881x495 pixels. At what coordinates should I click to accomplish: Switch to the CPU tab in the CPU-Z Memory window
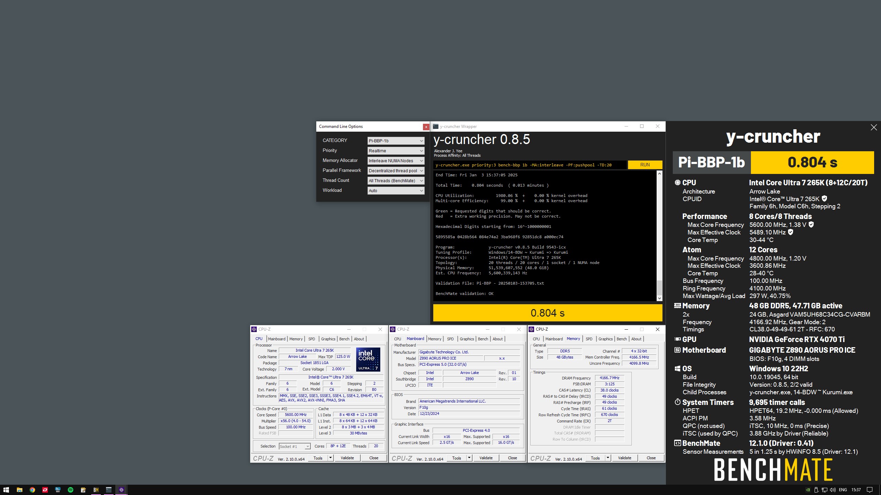click(x=536, y=339)
